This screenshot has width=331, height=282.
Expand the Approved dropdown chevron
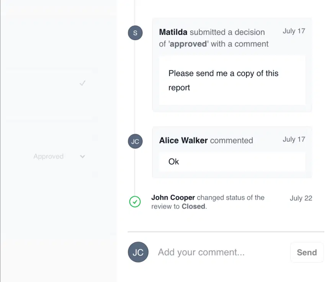[x=82, y=156]
